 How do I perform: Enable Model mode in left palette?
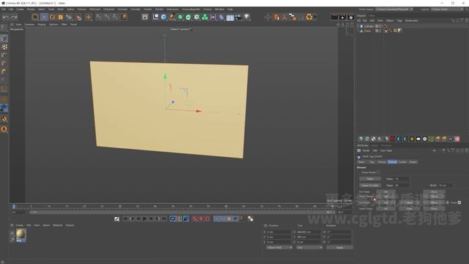click(x=4, y=39)
